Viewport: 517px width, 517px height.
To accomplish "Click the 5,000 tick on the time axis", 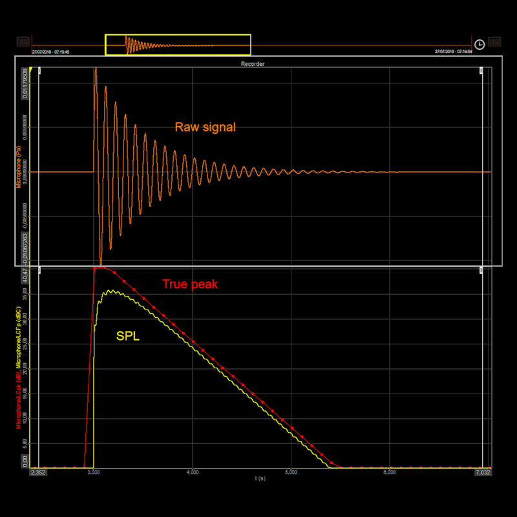I will coord(291,472).
